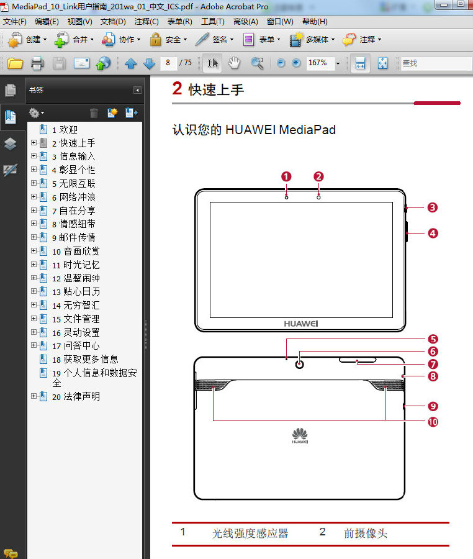
Task: Open the 文件(F) menu
Action: coord(15,22)
